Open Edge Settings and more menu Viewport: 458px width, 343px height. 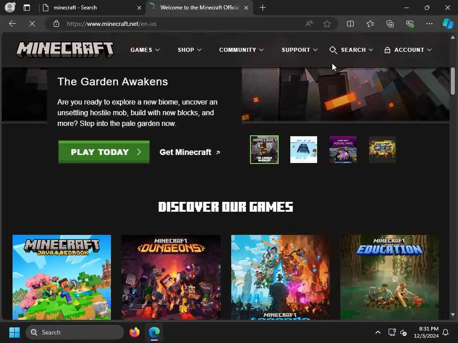click(x=429, y=24)
